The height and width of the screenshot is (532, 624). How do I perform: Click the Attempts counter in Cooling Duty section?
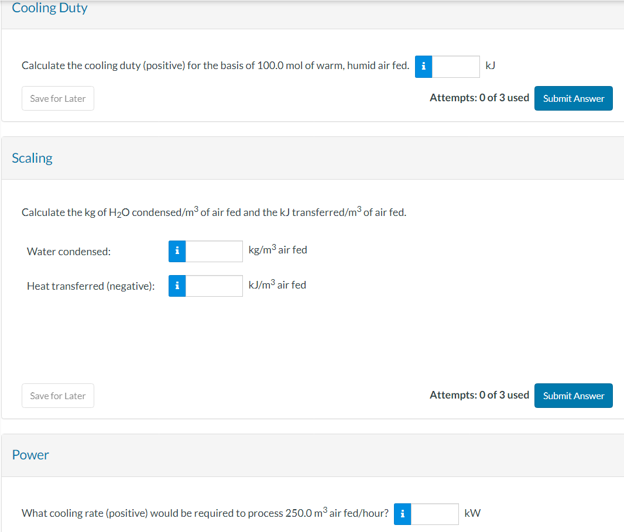point(479,98)
